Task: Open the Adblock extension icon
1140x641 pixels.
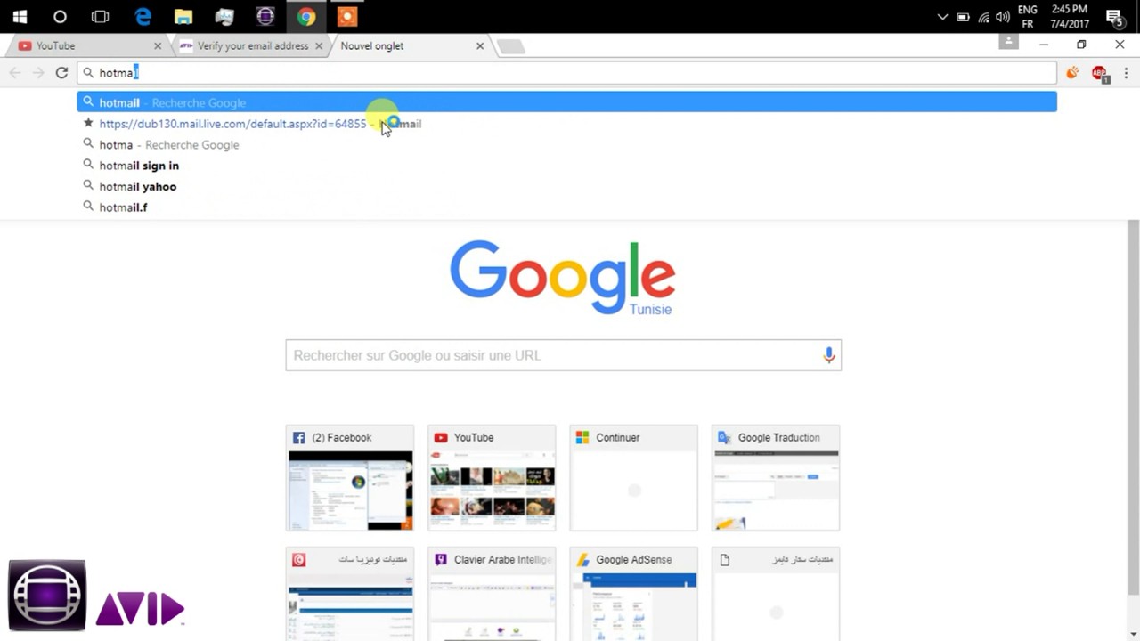Action: (x=1100, y=74)
